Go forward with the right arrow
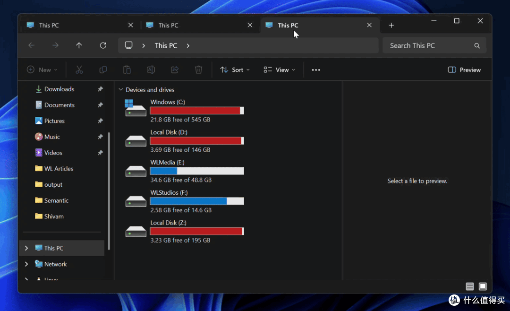The height and width of the screenshot is (311, 510). [x=55, y=45]
